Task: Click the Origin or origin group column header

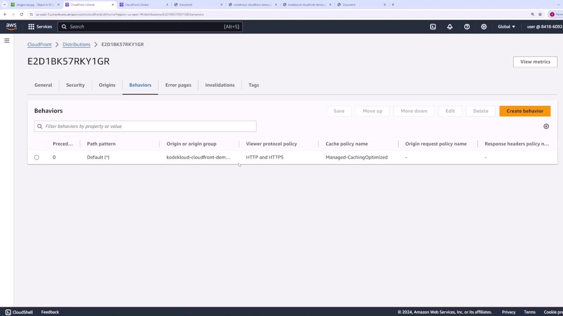Action: [191, 144]
